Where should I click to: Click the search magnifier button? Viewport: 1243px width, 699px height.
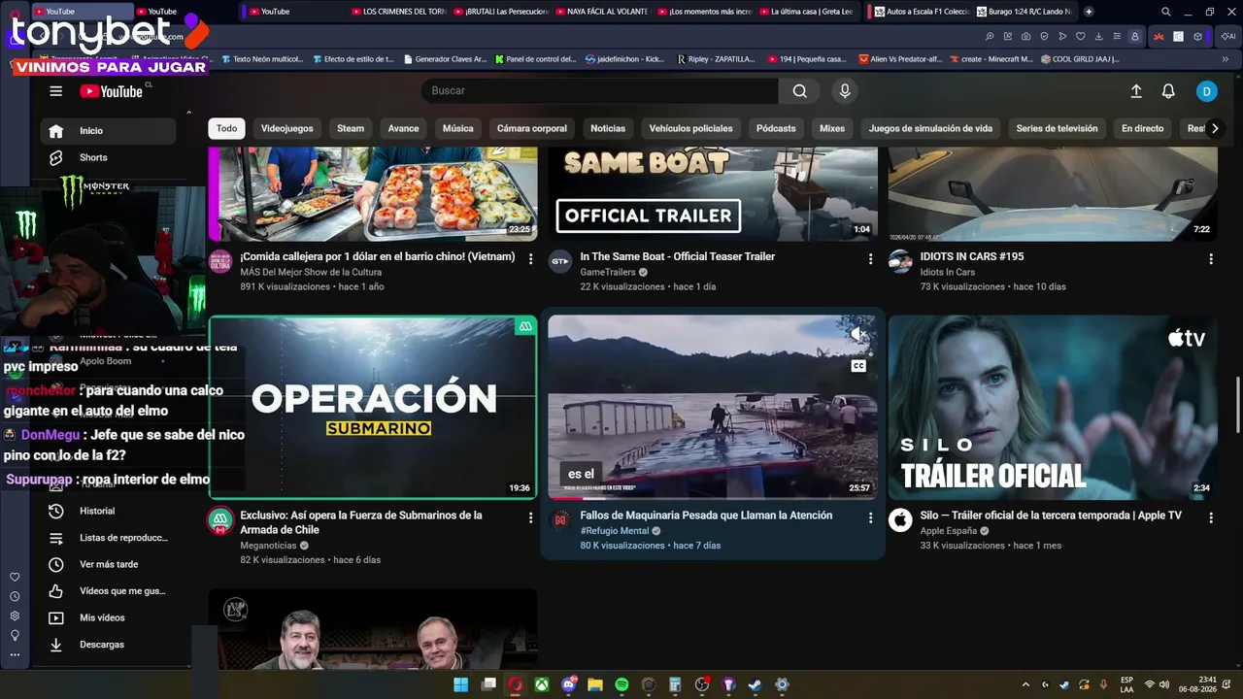click(799, 90)
